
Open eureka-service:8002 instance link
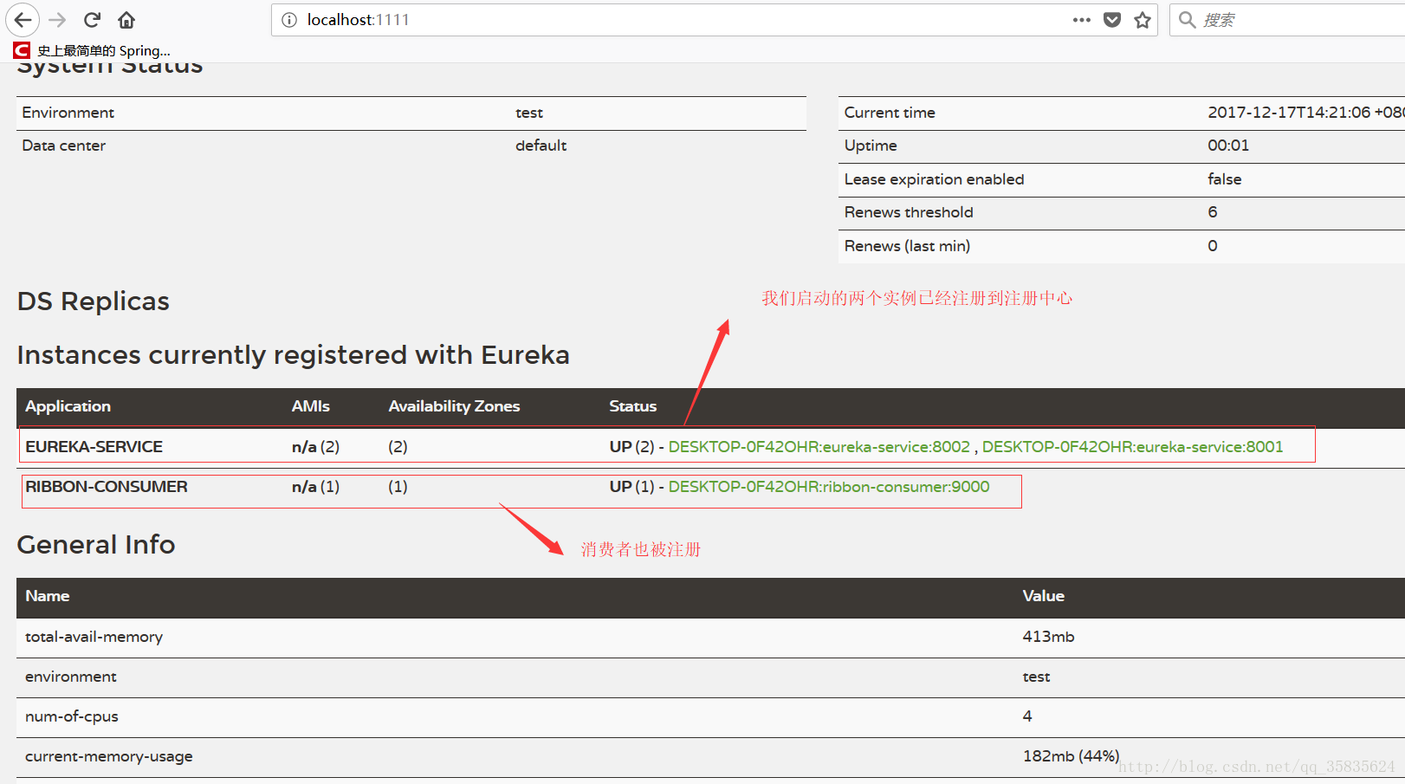pyautogui.click(x=819, y=447)
